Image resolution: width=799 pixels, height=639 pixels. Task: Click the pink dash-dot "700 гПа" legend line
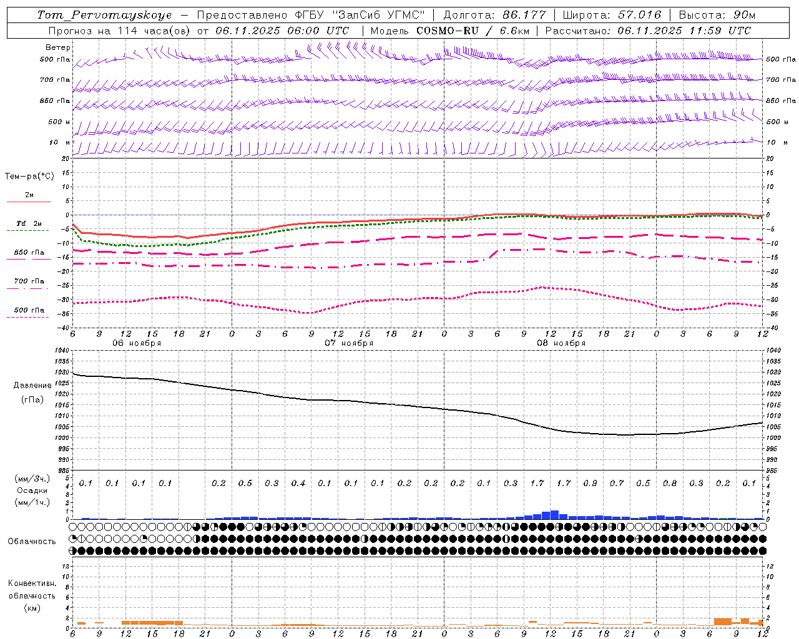coord(29,288)
